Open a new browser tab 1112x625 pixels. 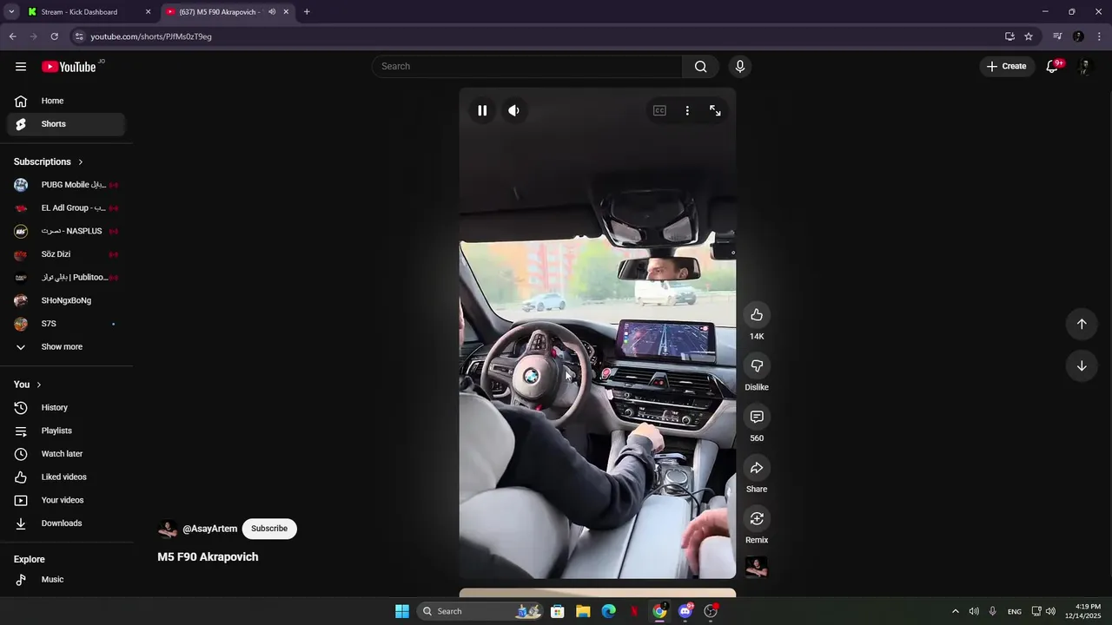point(307,12)
